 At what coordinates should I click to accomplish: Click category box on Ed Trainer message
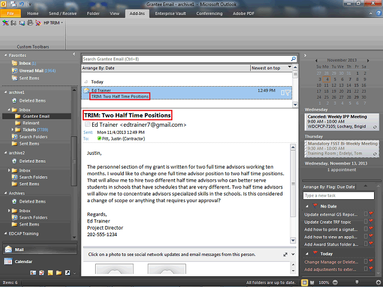(282, 93)
